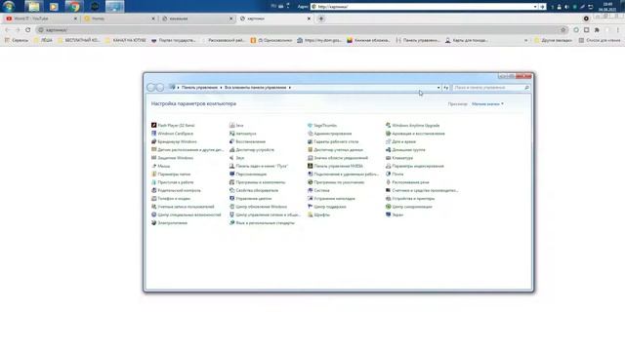Screen dimensions: 625x351
Task: Click control panel Back button
Action: pos(151,88)
